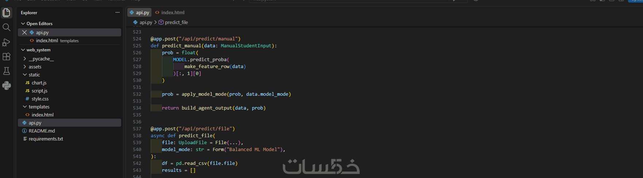Close api.py in Open Editors

[24, 32]
